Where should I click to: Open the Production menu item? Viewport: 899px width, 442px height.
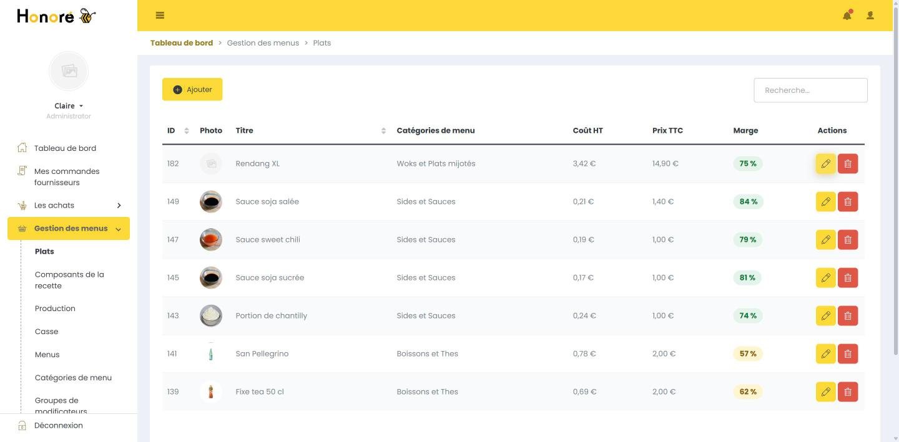pyautogui.click(x=55, y=309)
